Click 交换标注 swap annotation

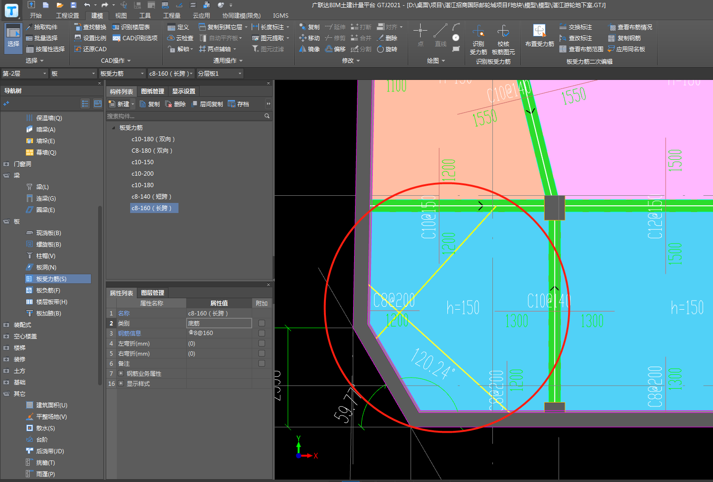(576, 27)
